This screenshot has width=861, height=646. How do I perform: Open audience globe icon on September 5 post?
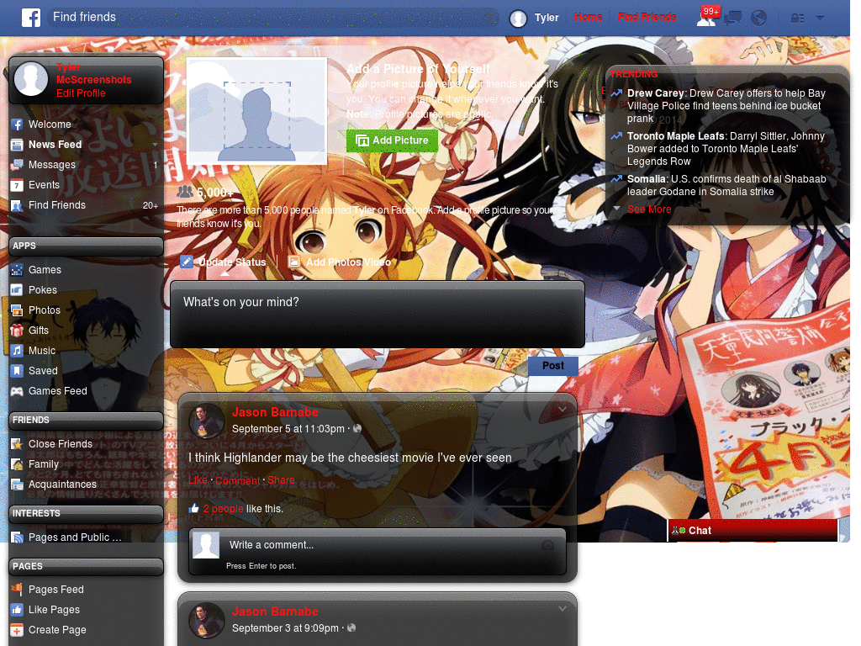357,428
